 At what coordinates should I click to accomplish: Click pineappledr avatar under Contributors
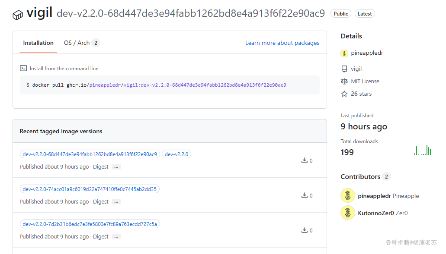[348, 195]
